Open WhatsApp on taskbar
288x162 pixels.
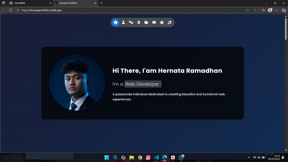coord(181,157)
